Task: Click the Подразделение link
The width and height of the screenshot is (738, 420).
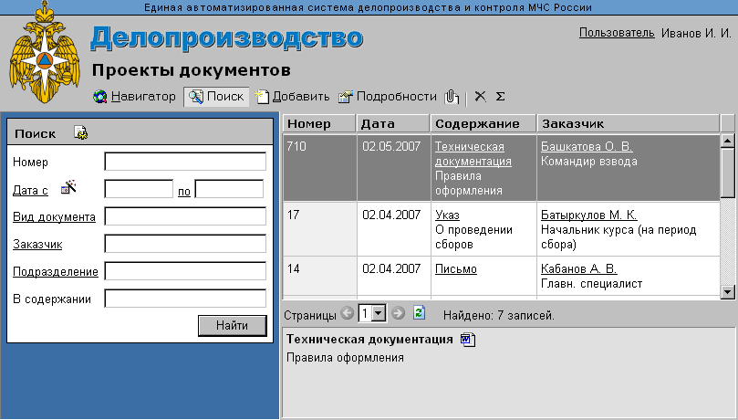Action: pyautogui.click(x=56, y=272)
